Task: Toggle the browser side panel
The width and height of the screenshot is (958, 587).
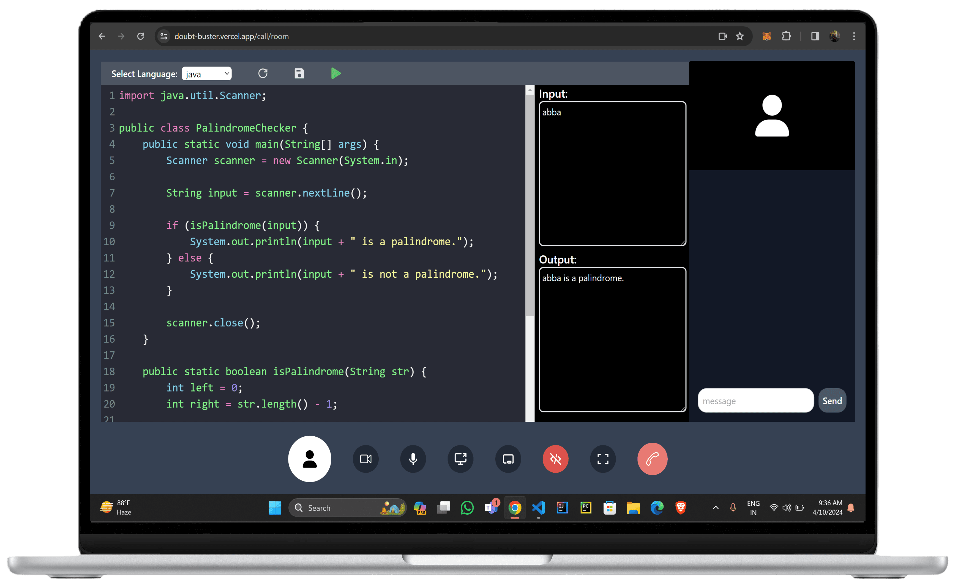Action: (x=815, y=36)
